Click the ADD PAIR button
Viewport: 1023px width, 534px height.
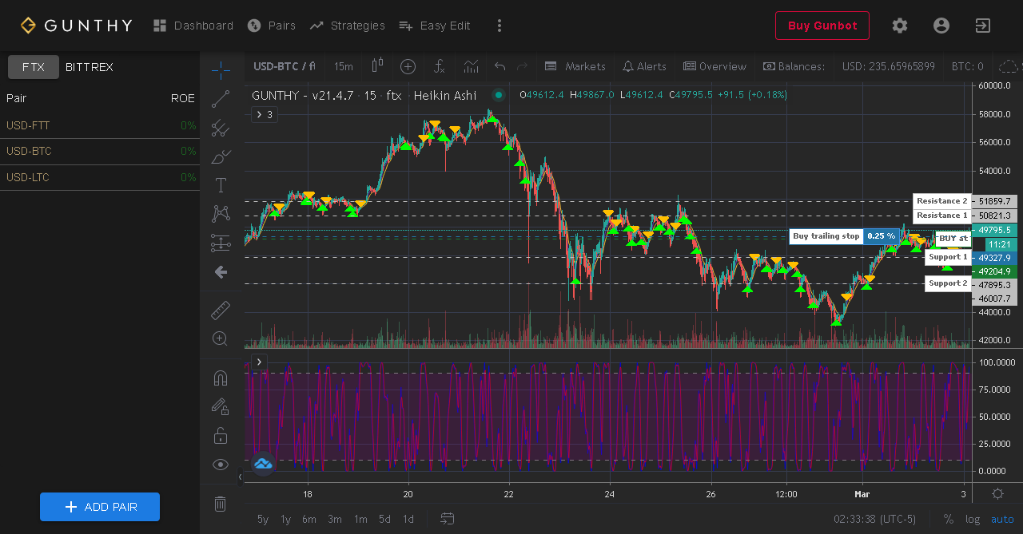[x=100, y=507]
